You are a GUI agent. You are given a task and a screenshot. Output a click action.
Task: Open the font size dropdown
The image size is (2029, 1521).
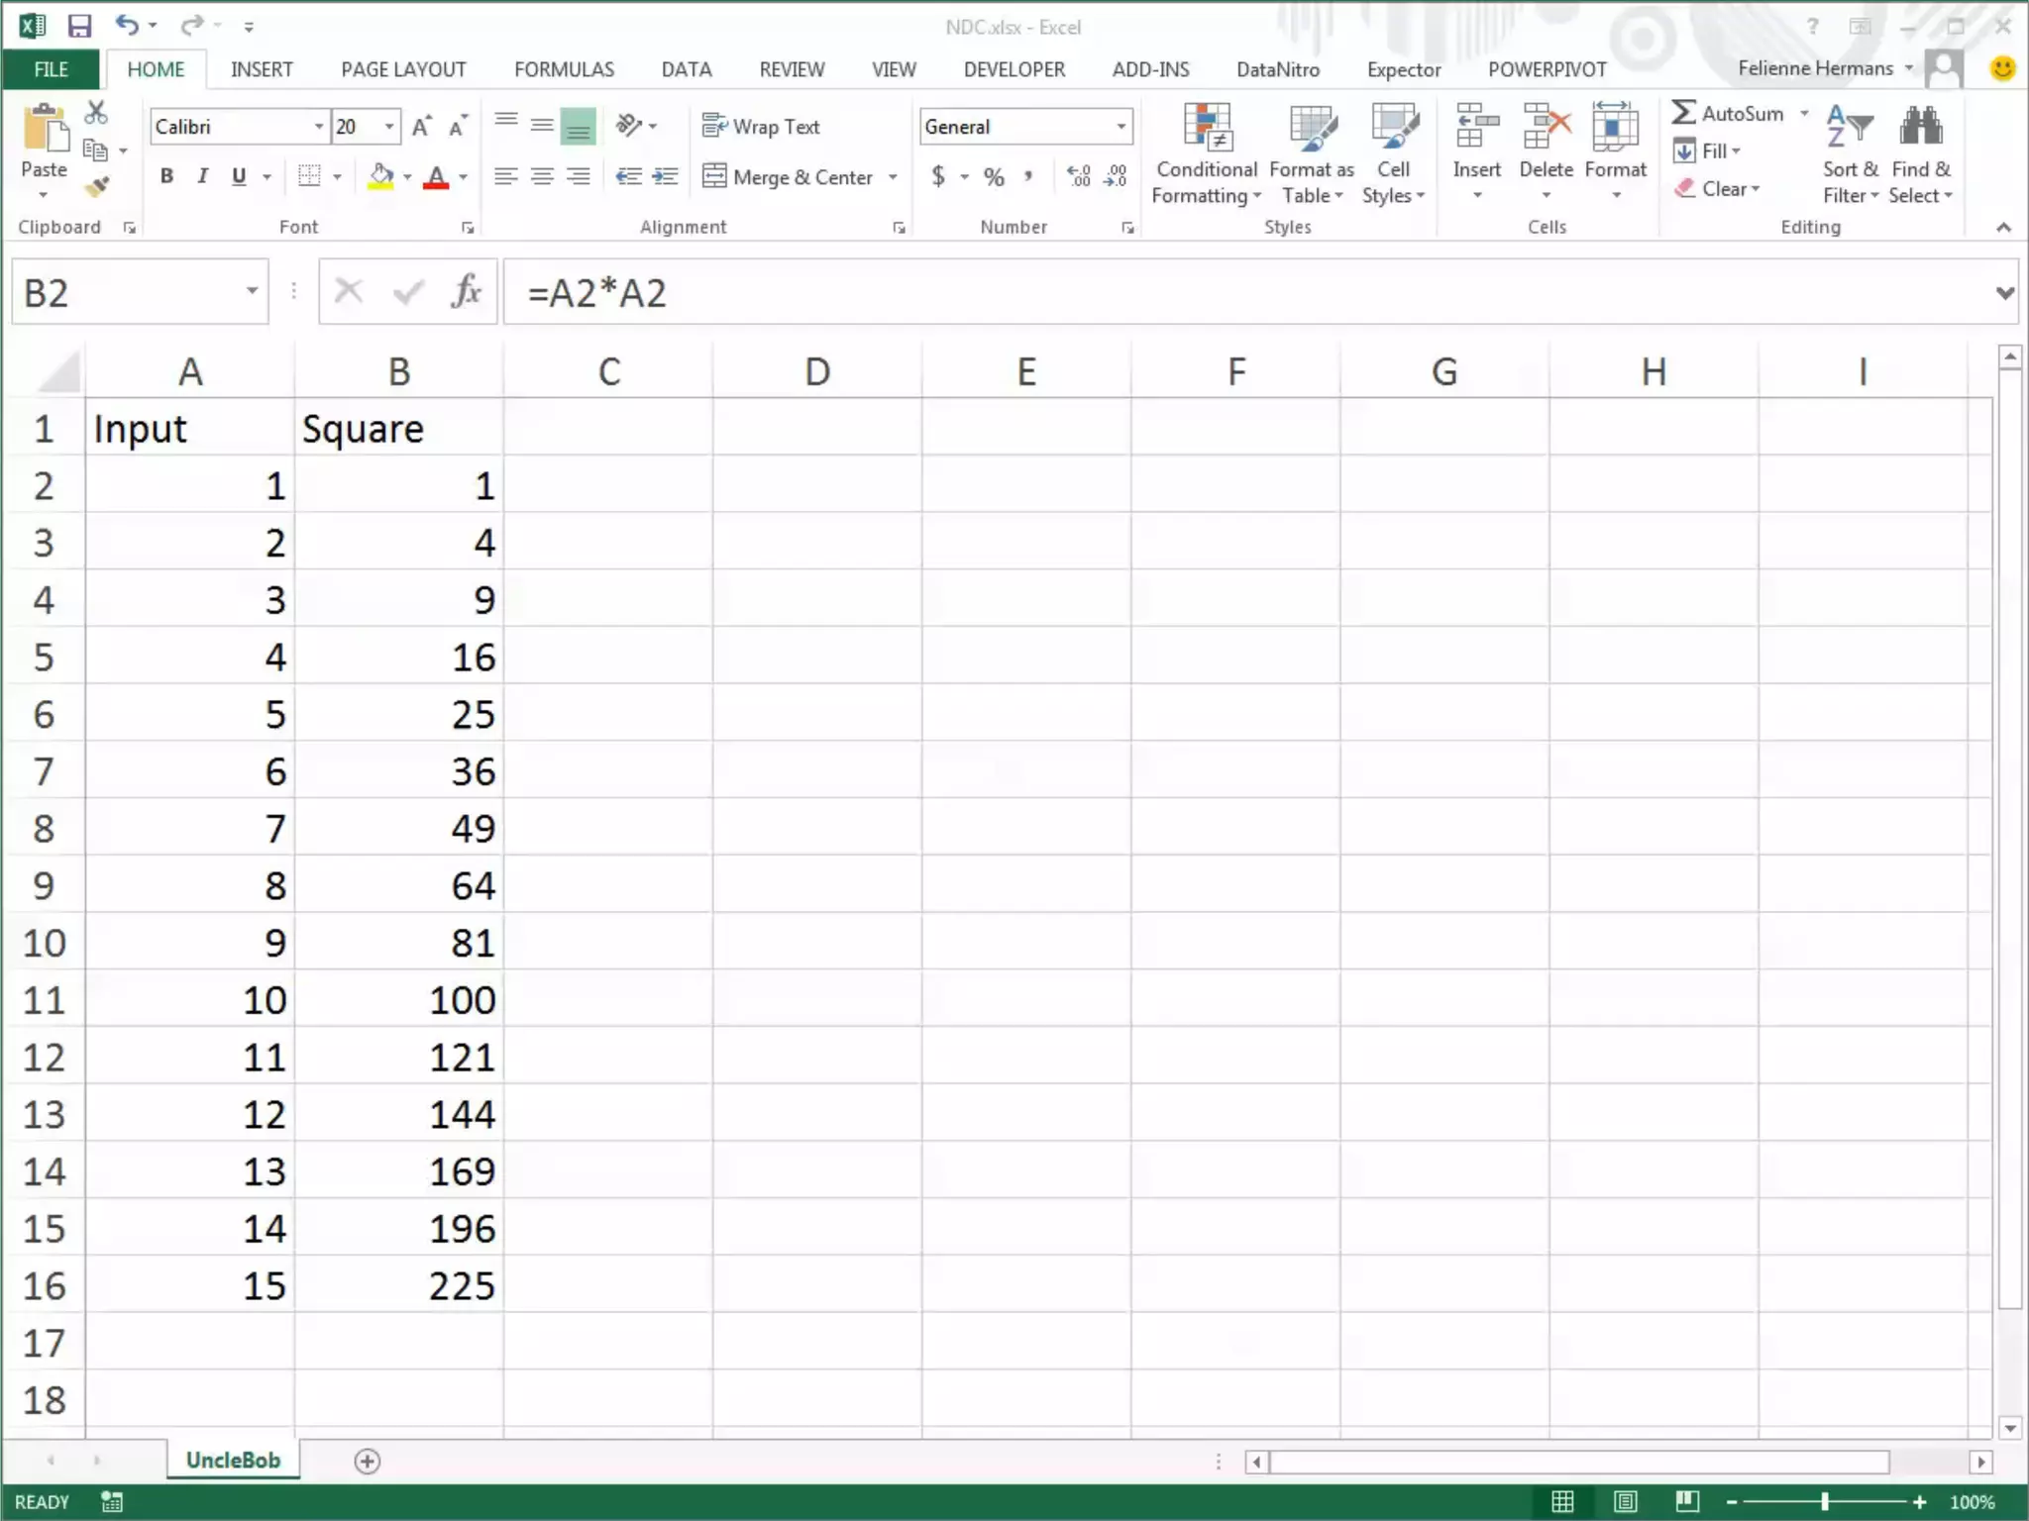pos(389,126)
